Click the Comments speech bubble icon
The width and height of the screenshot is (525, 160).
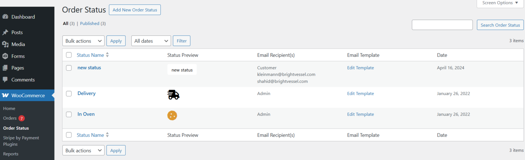pyautogui.click(x=5, y=80)
